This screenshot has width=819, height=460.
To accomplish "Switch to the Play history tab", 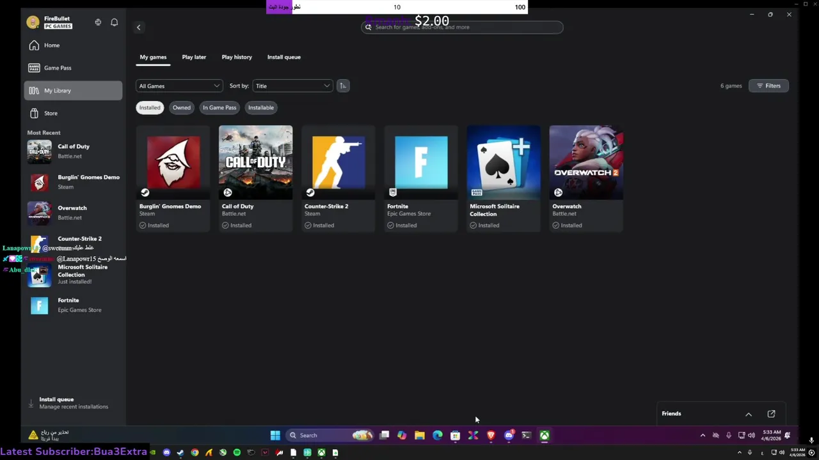I will pos(237,57).
